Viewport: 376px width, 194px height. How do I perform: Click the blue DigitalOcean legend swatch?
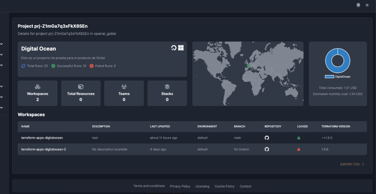pyautogui.click(x=330, y=77)
